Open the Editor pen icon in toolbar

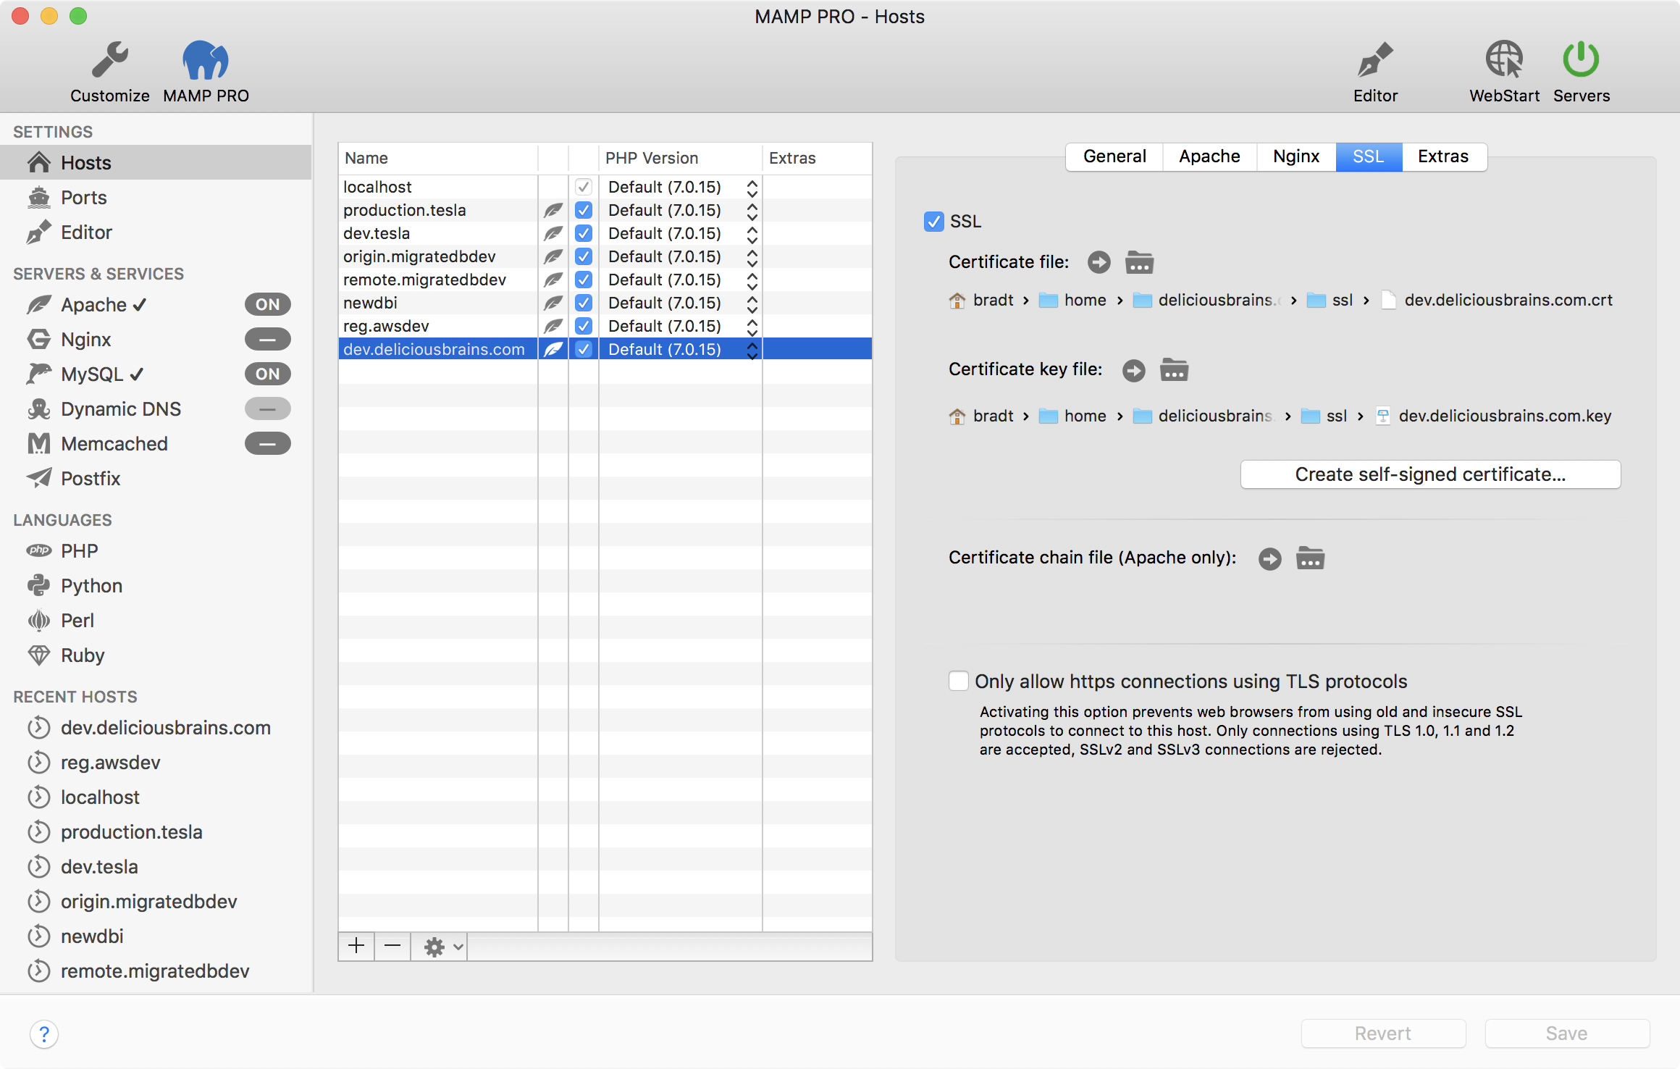(x=1374, y=61)
